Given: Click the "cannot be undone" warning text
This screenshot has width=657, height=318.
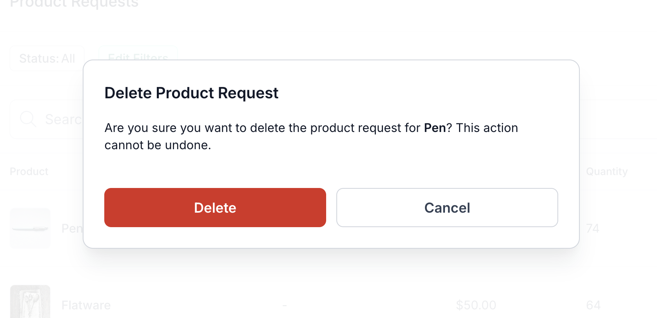Looking at the screenshot, I should pos(158,145).
